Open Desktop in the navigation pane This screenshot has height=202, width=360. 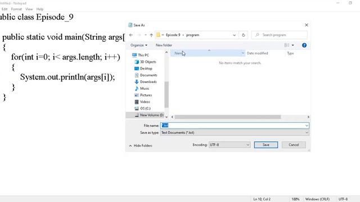143,68
